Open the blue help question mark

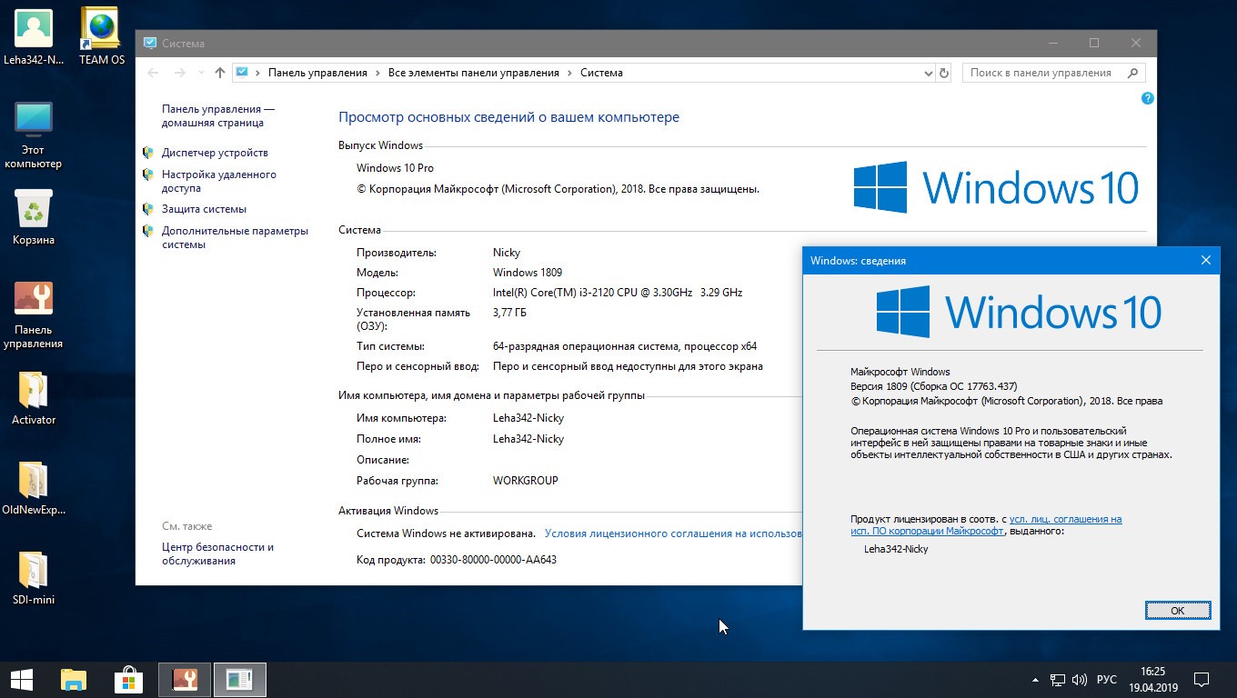click(1147, 98)
